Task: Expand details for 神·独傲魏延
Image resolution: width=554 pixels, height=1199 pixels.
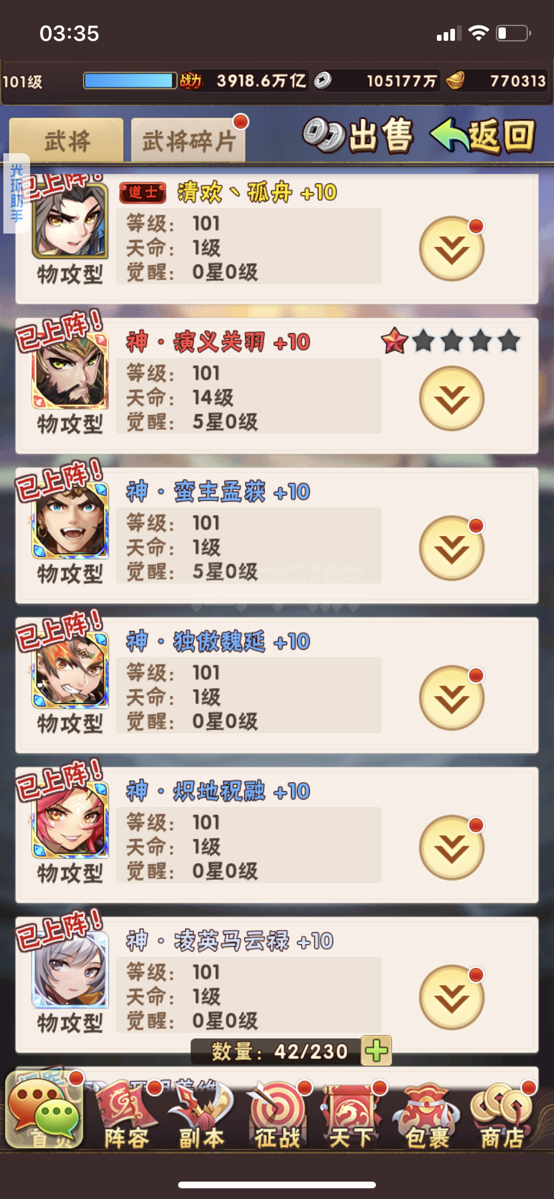Action: click(452, 699)
